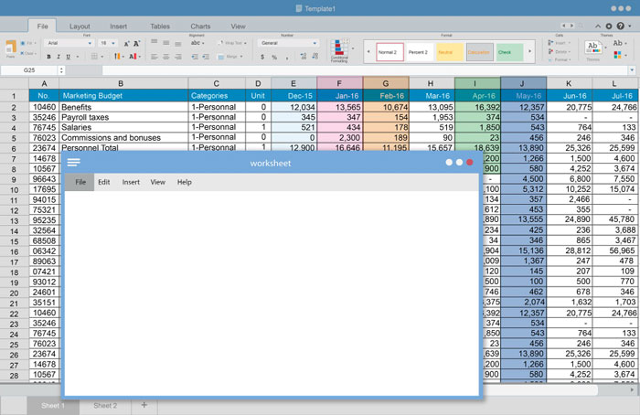This screenshot has height=415, width=640.
Task: Open the font color picker
Action: [x=132, y=57]
